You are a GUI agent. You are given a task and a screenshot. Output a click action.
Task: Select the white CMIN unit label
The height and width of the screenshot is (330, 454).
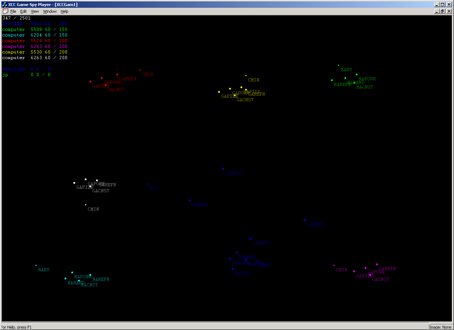(x=93, y=210)
